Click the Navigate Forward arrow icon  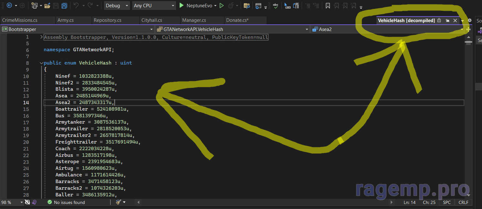(x=22, y=5)
